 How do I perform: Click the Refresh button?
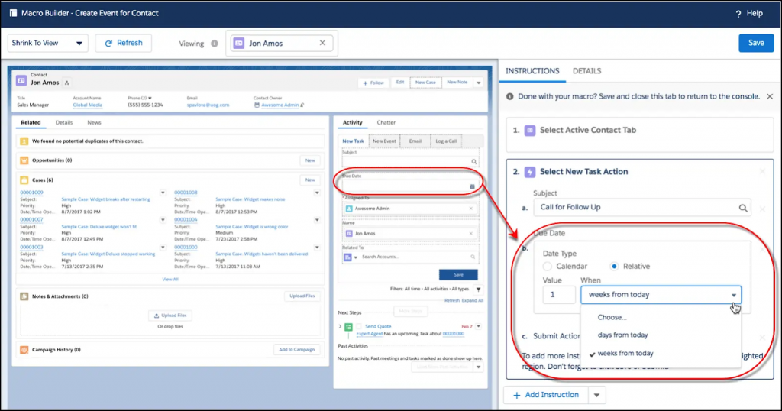123,43
